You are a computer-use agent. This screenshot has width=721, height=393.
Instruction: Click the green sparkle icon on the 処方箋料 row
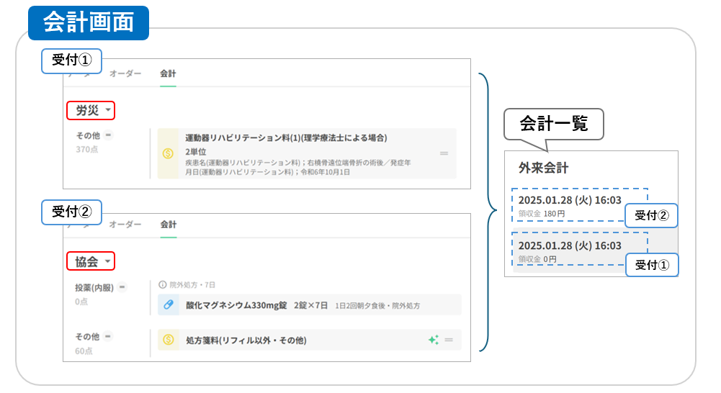[433, 340]
